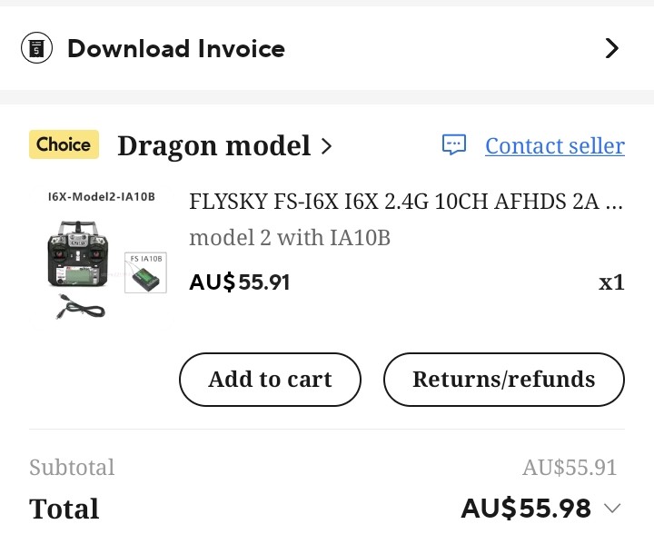This screenshot has height=554, width=654.
Task: Click the invoice document icon
Action: click(36, 48)
